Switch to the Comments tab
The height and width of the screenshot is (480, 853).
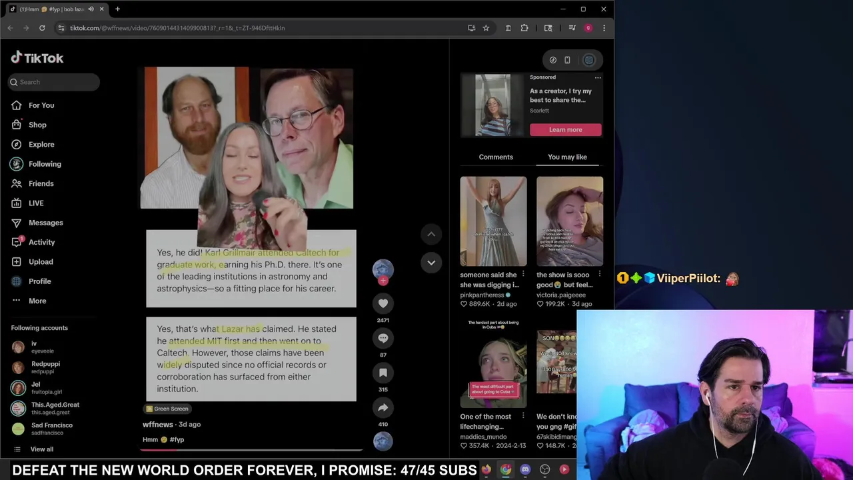(x=496, y=157)
